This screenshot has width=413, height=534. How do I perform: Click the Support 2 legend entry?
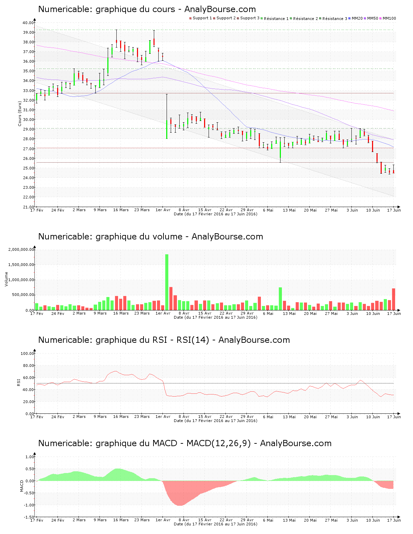coord(224,18)
